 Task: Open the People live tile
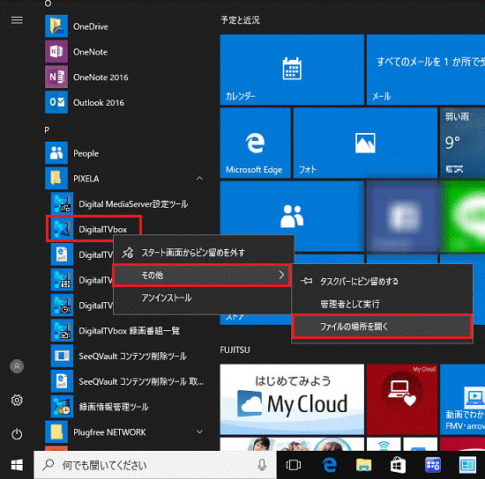point(292,216)
